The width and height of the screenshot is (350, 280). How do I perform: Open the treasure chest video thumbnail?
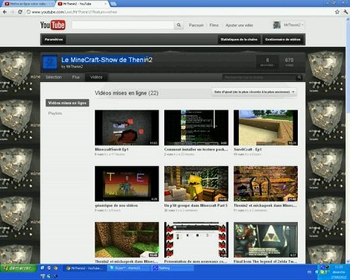coord(265,184)
